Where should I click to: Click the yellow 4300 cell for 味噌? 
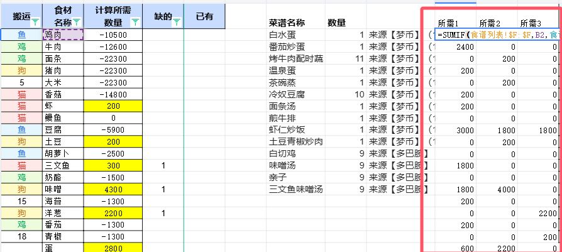point(113,189)
